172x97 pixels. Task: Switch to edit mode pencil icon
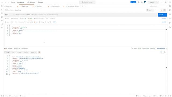point(162,10)
